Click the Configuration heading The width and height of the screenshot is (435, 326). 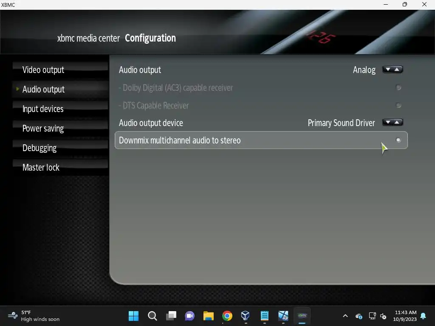tap(150, 38)
